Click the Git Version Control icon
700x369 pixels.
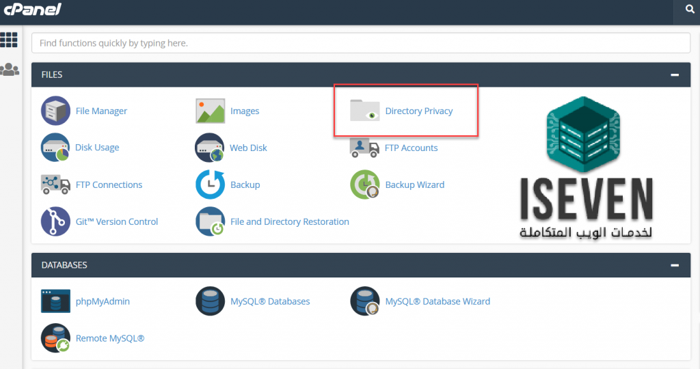pos(55,221)
